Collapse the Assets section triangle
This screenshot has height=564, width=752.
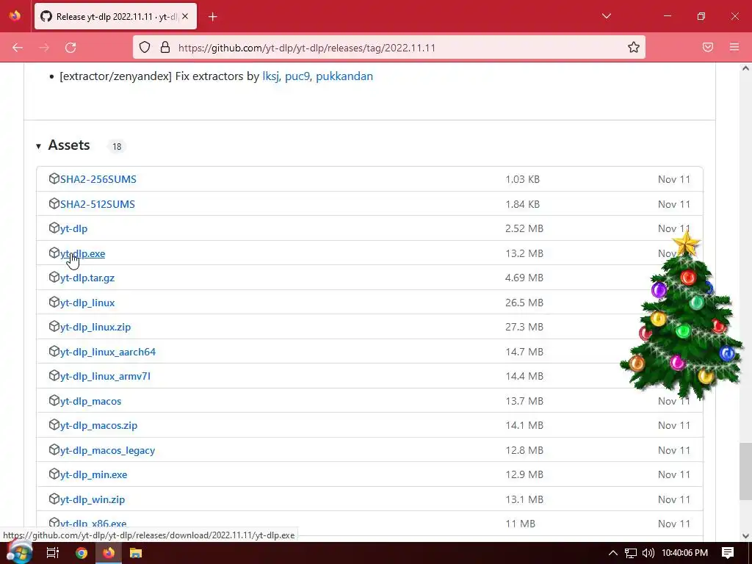(x=38, y=146)
